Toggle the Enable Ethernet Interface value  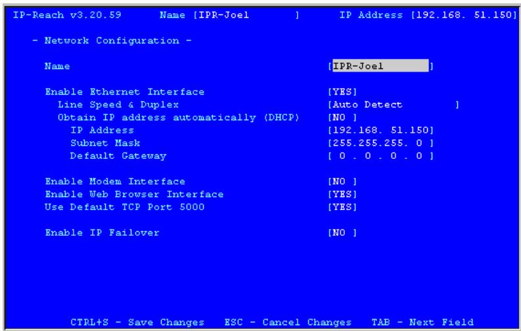(x=342, y=92)
